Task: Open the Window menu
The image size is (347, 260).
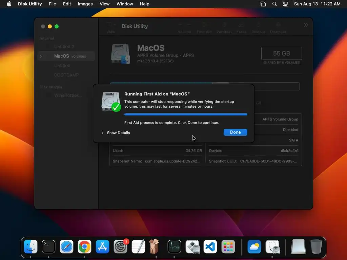Action: [x=125, y=4]
